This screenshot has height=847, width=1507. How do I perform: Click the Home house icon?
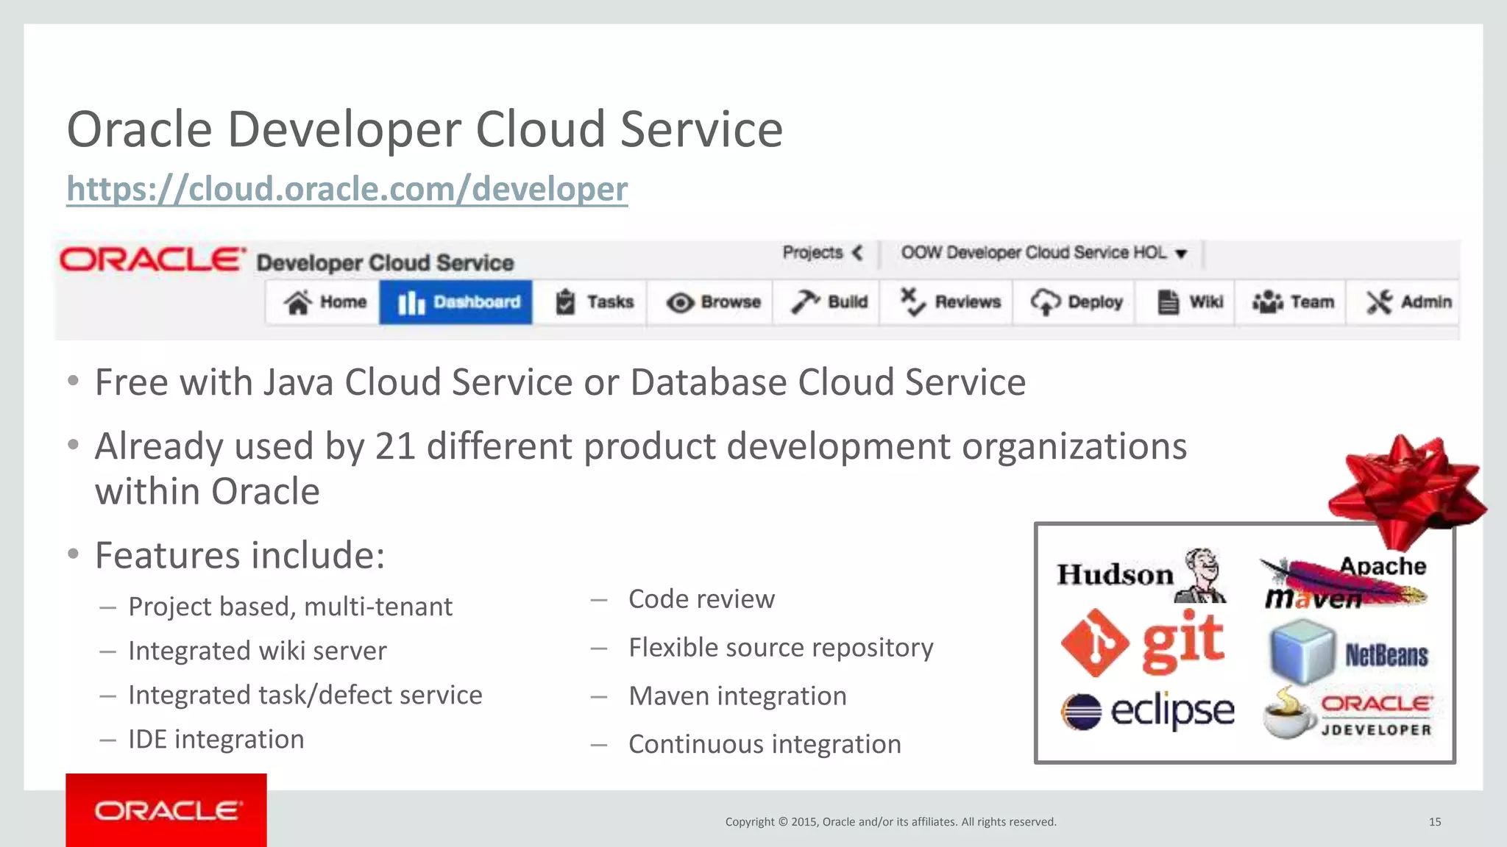point(298,302)
